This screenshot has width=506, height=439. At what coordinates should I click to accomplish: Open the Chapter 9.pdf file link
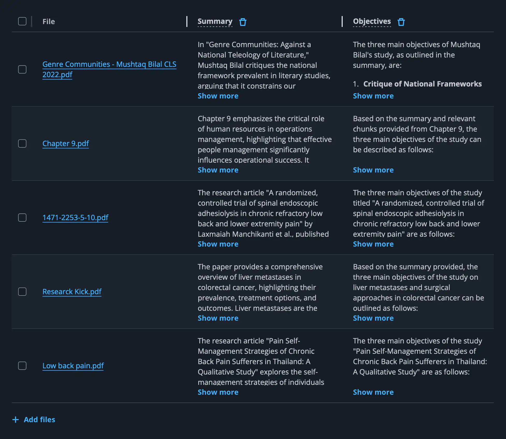pos(66,143)
